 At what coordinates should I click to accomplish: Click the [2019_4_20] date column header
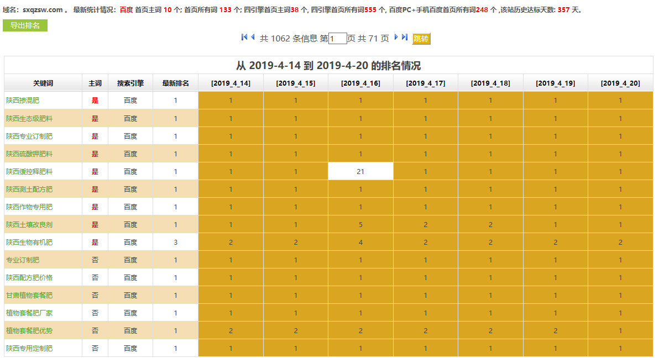[x=620, y=83]
